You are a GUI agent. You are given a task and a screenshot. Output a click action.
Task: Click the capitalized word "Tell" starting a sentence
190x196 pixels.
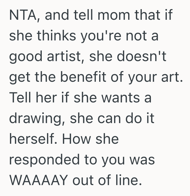pos(20,98)
